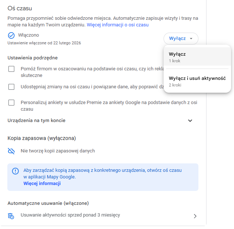Click Usuwanie aktywności sprzed ponad 3 miesięcy
The width and height of the screenshot is (234, 229).
tap(70, 215)
